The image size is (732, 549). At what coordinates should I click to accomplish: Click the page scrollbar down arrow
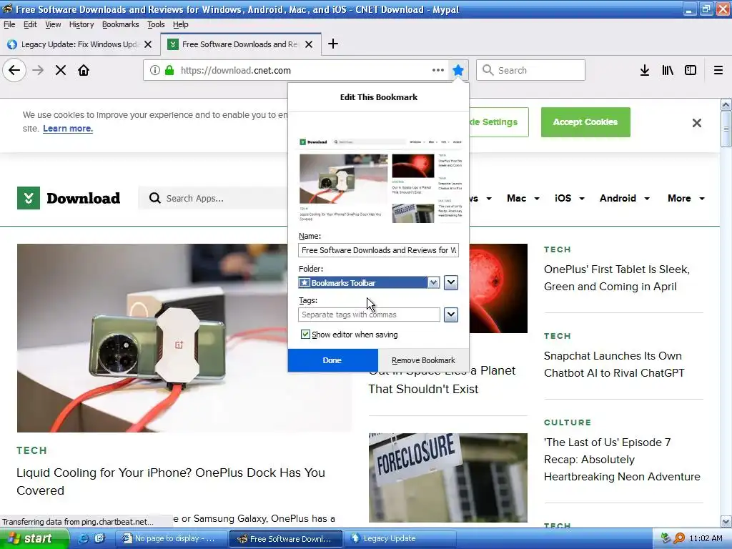pyautogui.click(x=726, y=521)
